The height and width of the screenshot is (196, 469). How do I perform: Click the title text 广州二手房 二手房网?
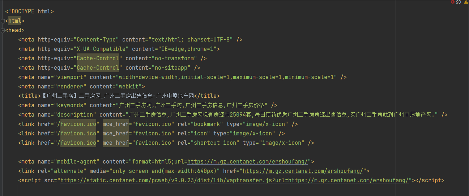point(118,96)
